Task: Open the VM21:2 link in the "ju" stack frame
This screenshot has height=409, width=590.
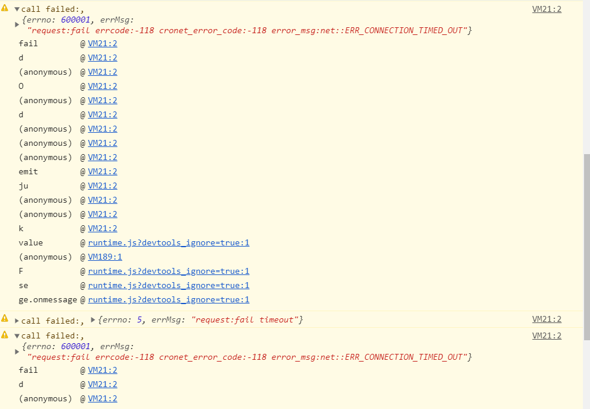Action: 102,186
